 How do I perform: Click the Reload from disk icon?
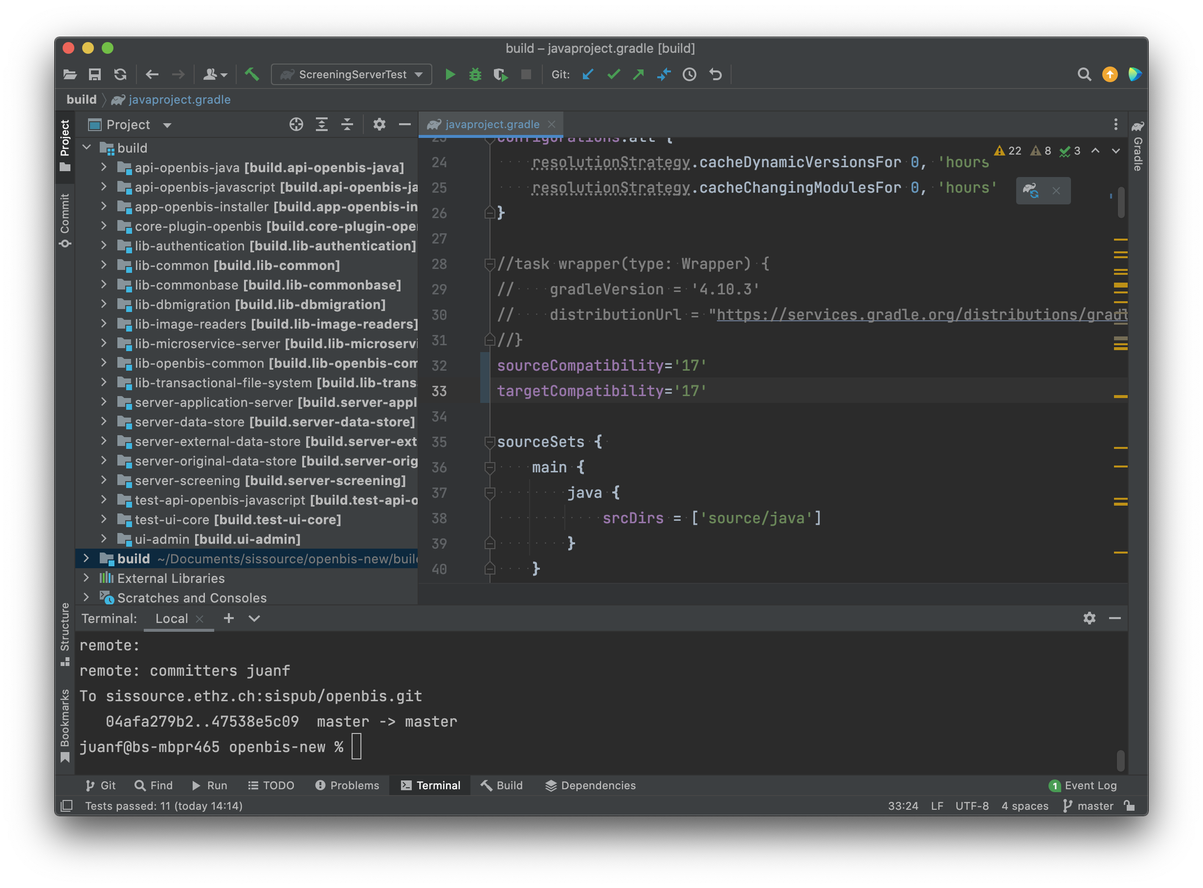120,75
